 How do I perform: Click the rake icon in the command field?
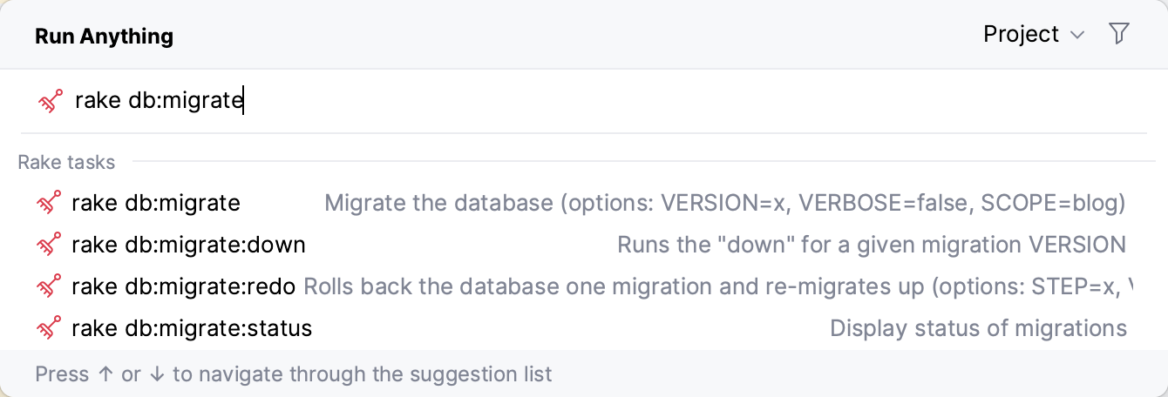(50, 101)
